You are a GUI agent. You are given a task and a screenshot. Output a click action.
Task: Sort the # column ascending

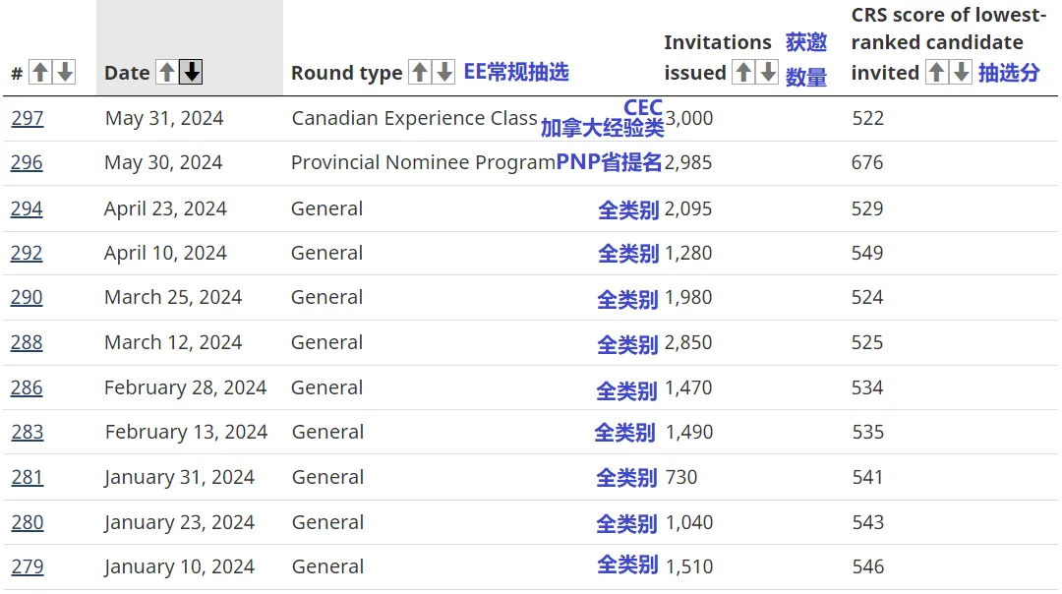[39, 72]
